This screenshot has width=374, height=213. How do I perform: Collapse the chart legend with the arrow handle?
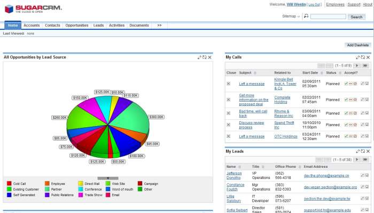(x=108, y=178)
